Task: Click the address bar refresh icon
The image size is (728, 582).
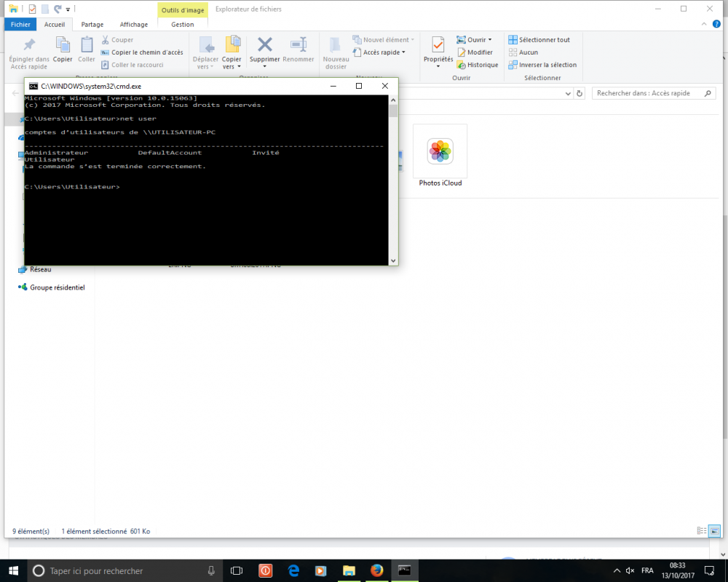Action: 579,93
